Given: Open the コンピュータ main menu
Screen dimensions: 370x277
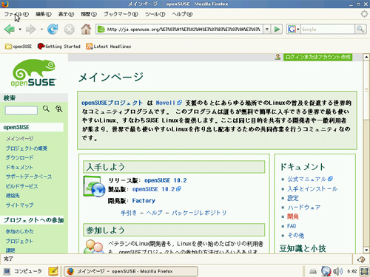Looking at the screenshot, I should tap(23, 271).
